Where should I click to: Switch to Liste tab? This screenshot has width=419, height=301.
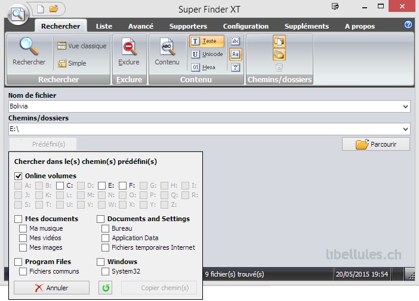[104, 26]
